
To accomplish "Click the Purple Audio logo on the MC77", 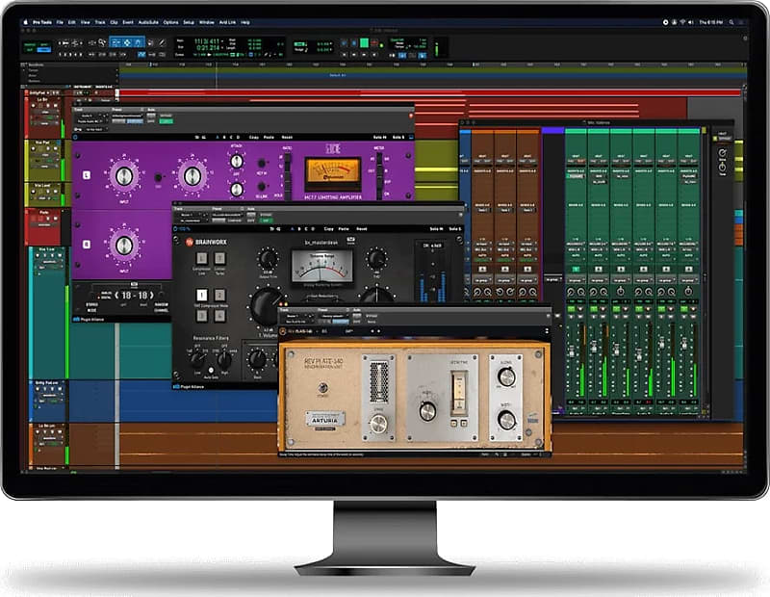I will [331, 148].
